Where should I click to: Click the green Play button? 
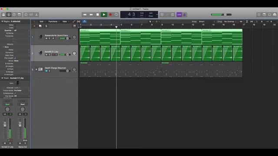pyautogui.click(x=104, y=15)
